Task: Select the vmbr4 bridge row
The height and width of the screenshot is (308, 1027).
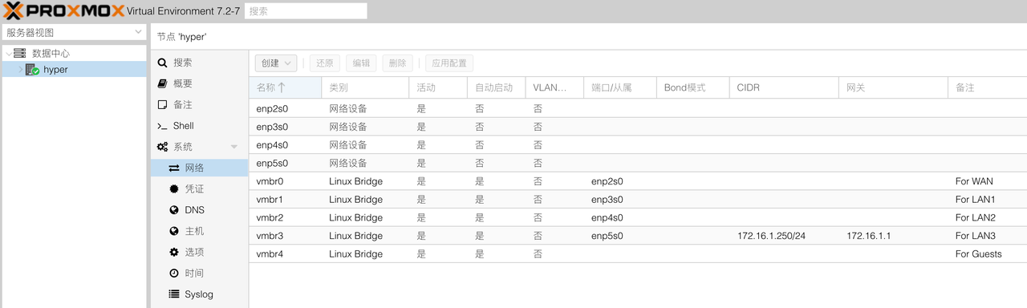Action: (x=638, y=253)
